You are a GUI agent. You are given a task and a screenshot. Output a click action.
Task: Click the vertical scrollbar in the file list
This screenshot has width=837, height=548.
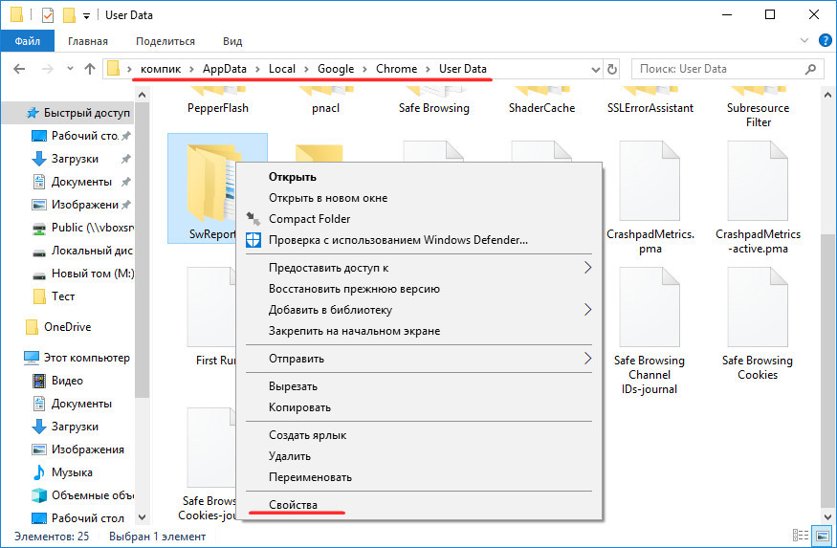pos(828,287)
